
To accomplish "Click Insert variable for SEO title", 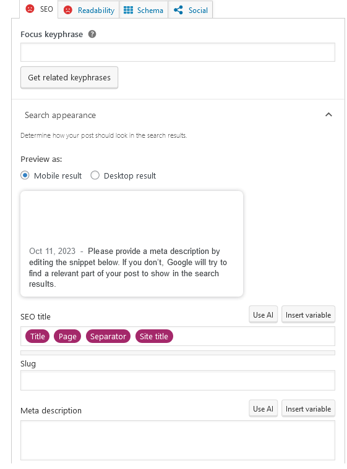I will [309, 315].
